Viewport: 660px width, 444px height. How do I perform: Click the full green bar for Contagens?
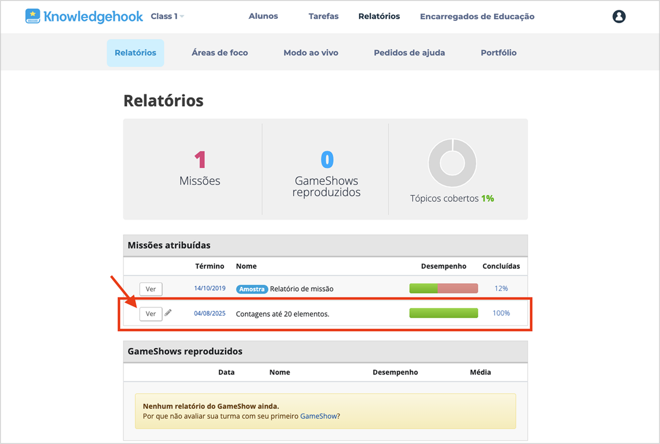pos(444,313)
